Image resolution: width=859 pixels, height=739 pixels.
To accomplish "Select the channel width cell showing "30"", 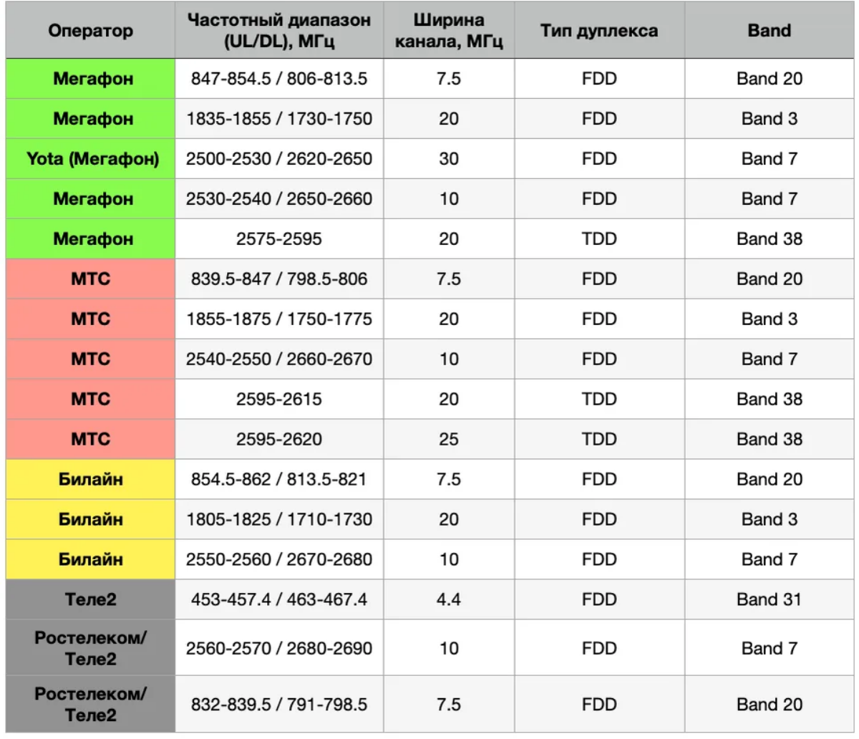I will pos(449,158).
